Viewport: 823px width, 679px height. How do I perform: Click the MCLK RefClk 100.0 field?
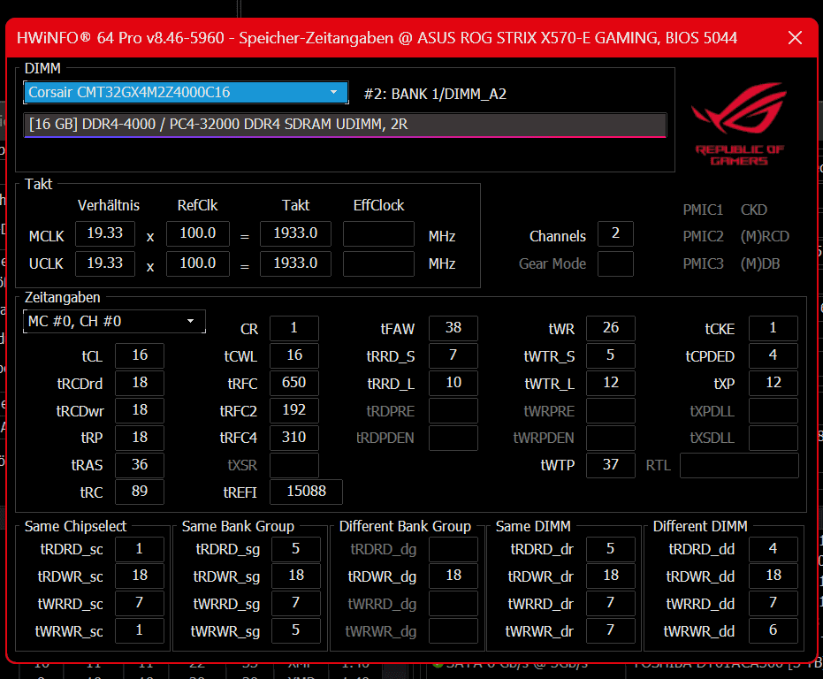coord(198,233)
